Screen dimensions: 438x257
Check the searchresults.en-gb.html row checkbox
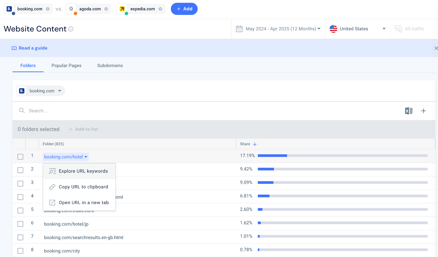[x=21, y=237]
